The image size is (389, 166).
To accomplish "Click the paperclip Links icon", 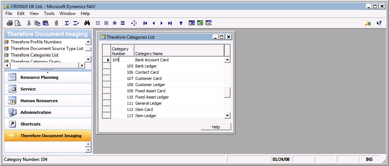I will pyautogui.click(x=56, y=23).
